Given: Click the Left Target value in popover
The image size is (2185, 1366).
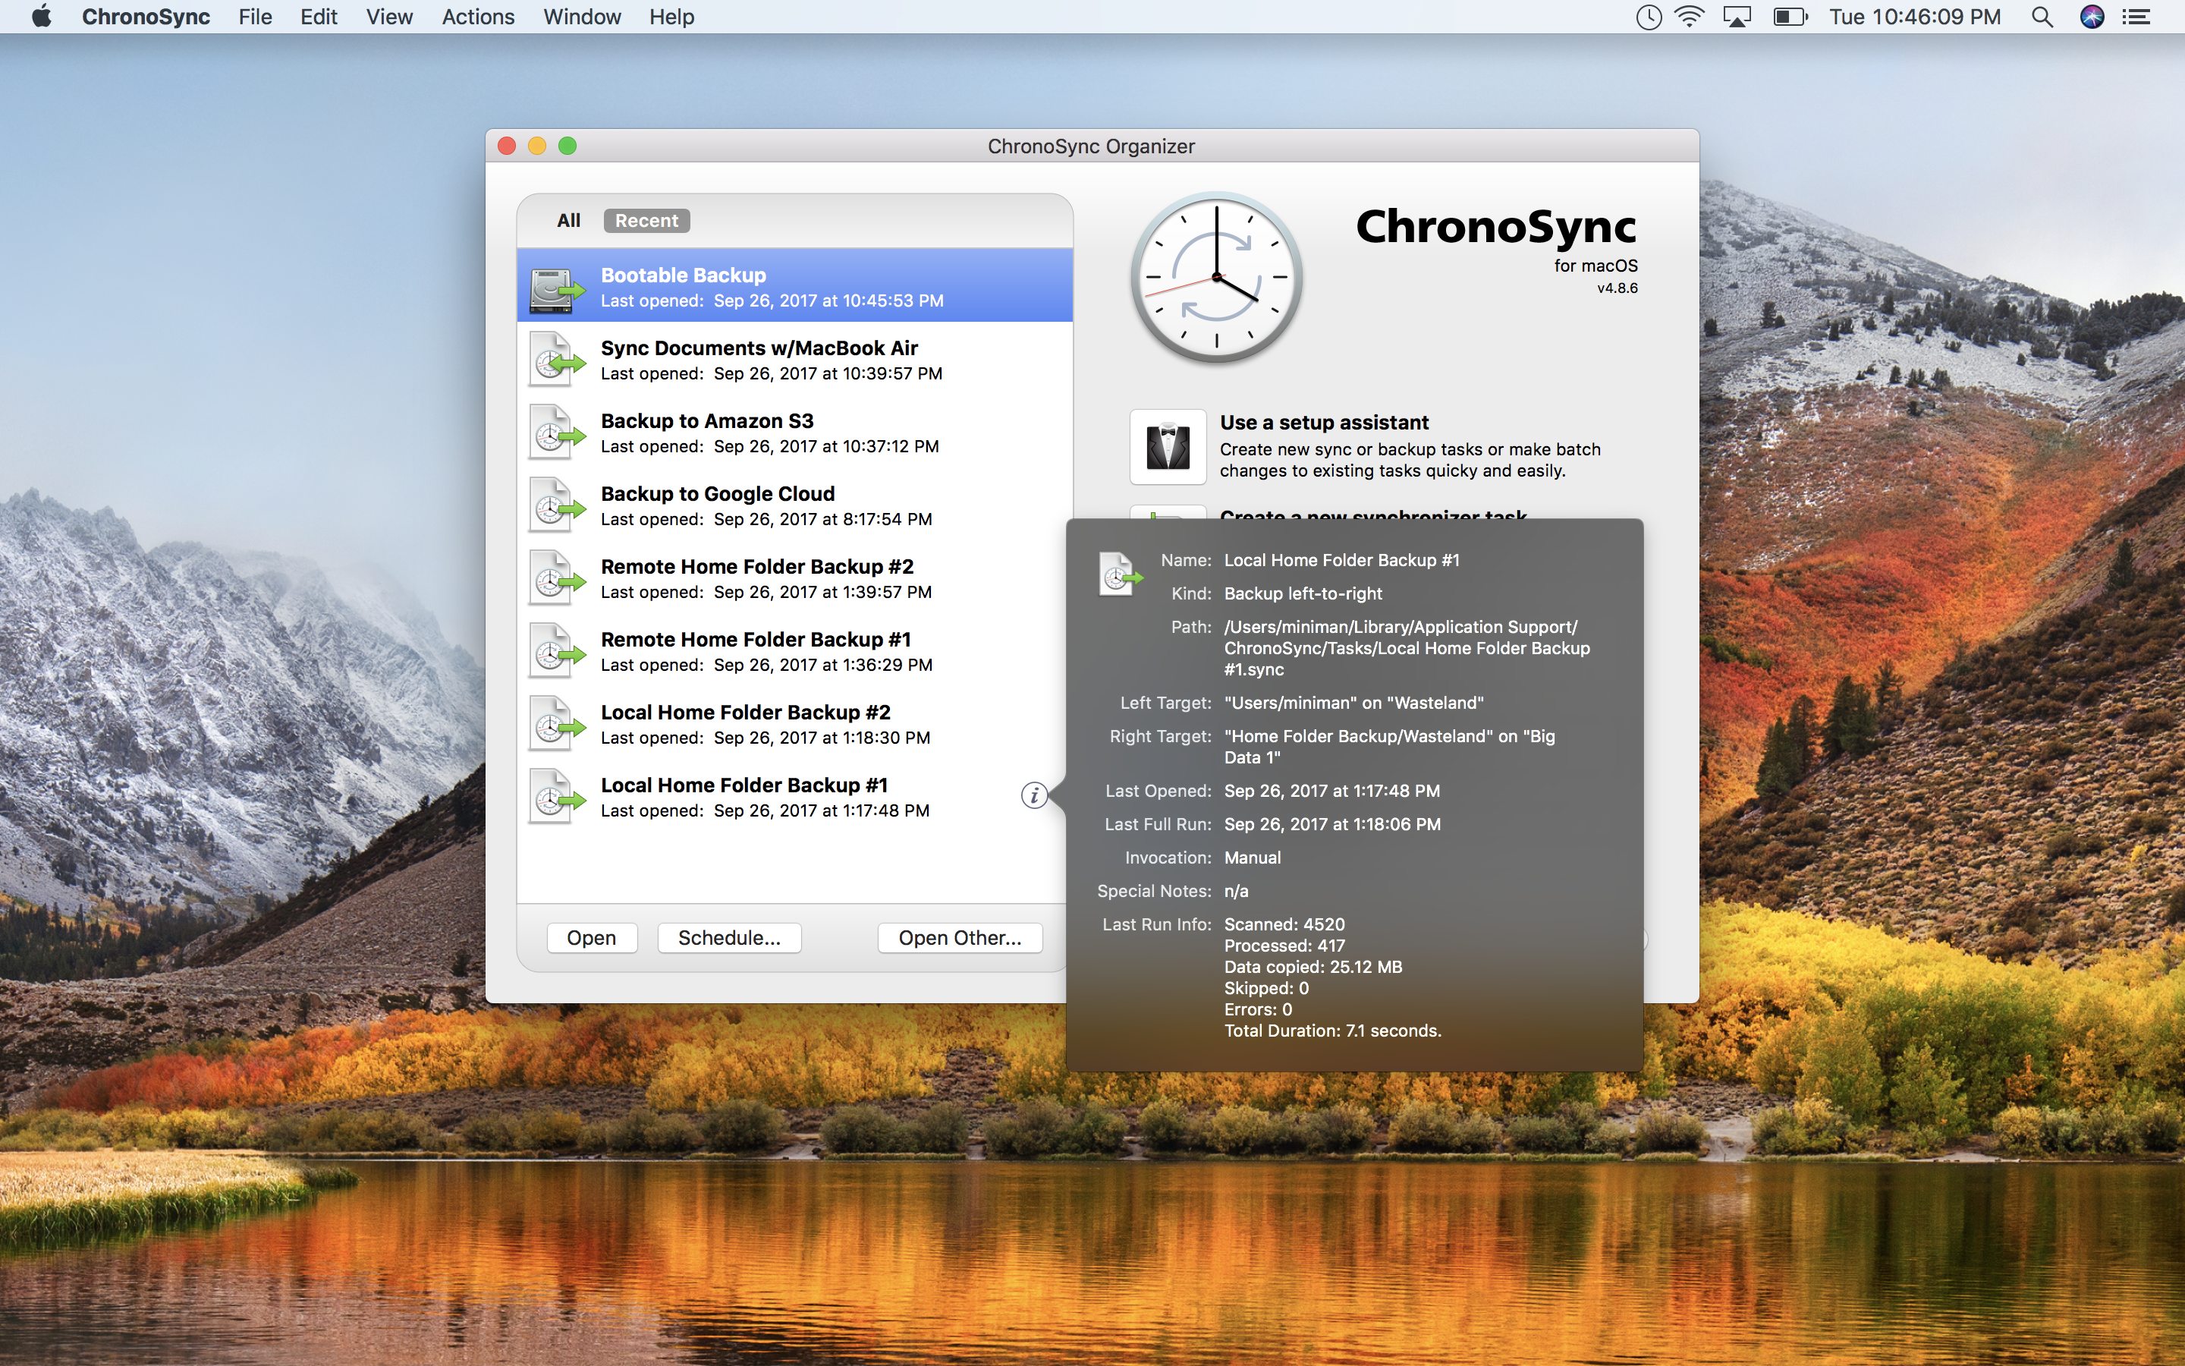Looking at the screenshot, I should [x=1353, y=703].
